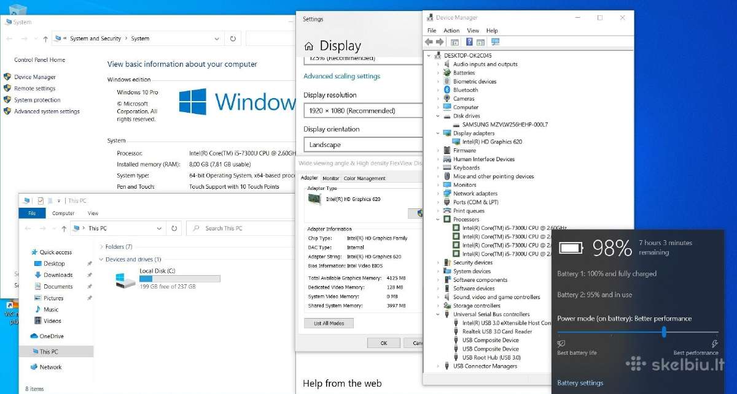The height and width of the screenshot is (394, 737).
Task: Collapse the Devices and drives group
Action: coord(101,259)
